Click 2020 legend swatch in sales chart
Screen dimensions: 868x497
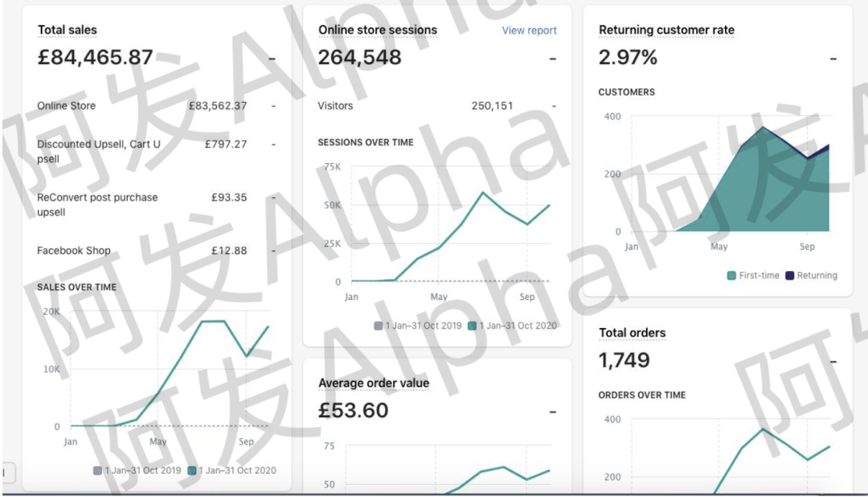tap(192, 470)
